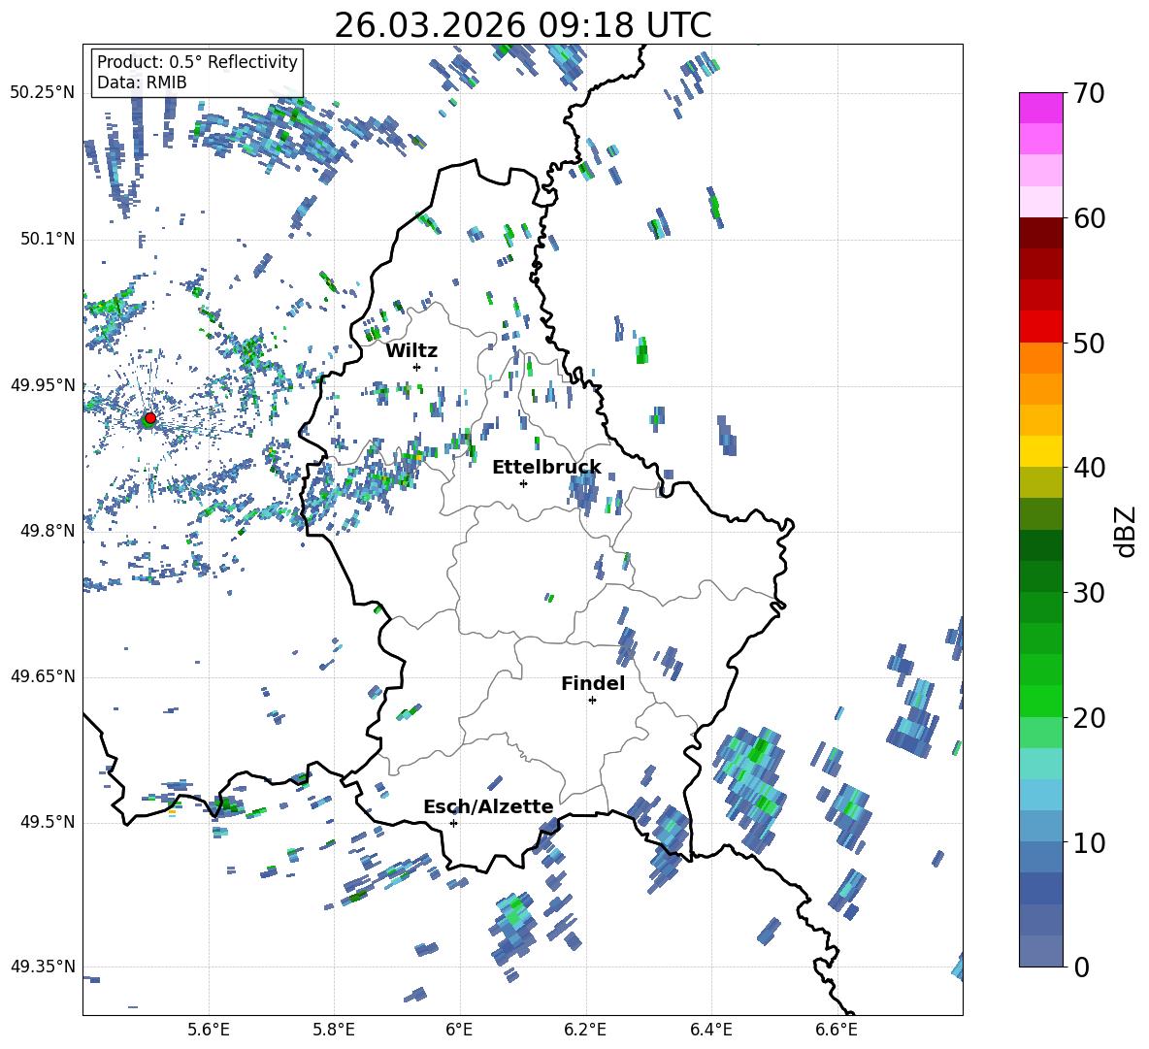
Task: Click the Wiltz station cross marker
Action: tap(417, 367)
